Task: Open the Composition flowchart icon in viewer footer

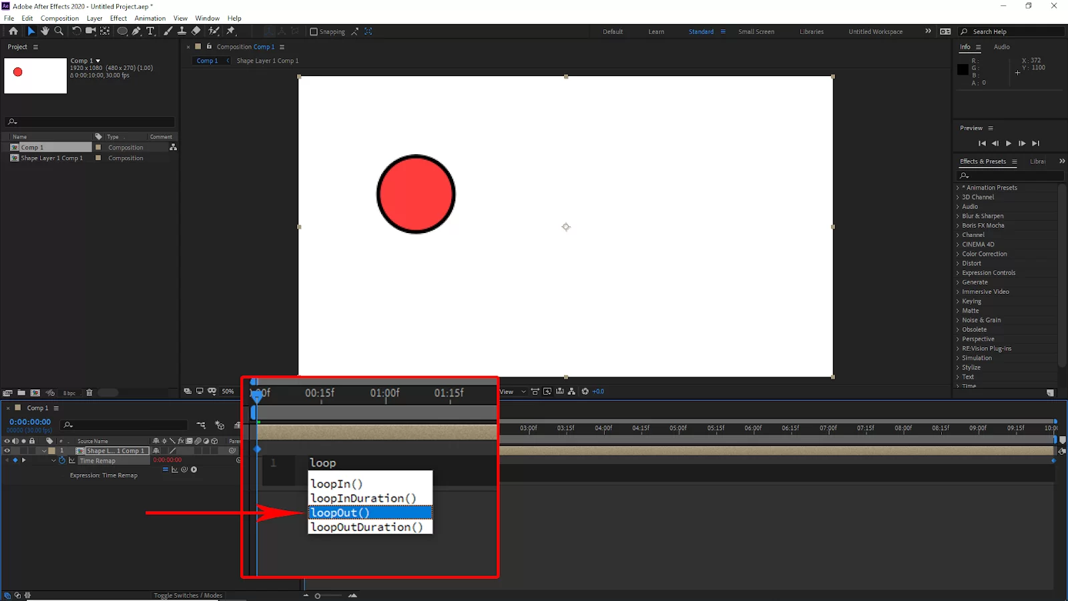Action: tap(571, 391)
